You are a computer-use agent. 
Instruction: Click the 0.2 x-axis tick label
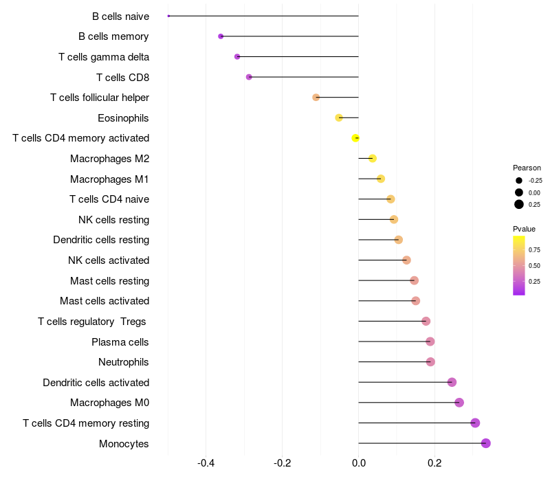(x=434, y=464)
